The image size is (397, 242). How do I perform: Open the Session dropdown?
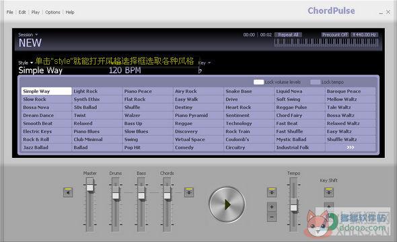(28, 35)
